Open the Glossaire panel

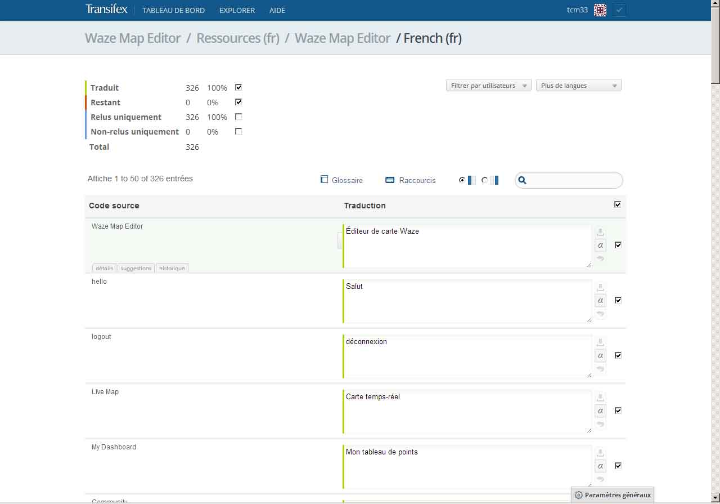coord(341,180)
